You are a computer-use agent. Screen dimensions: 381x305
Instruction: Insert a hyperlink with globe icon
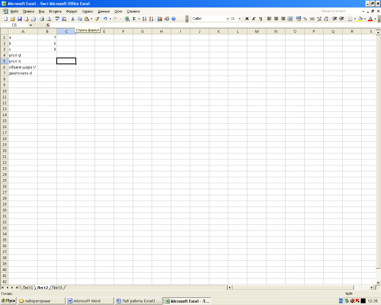[x=127, y=19]
